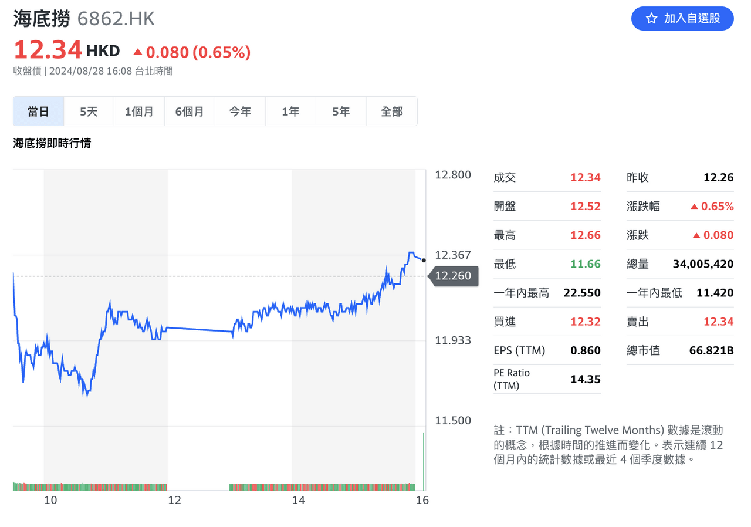Select the 1年 chart range tab
The image size is (751, 527).
point(291,112)
